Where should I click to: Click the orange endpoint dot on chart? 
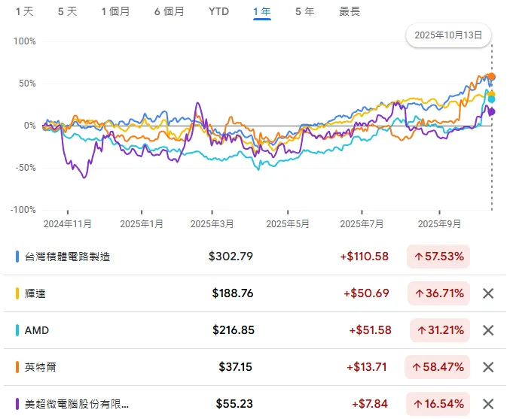click(491, 77)
